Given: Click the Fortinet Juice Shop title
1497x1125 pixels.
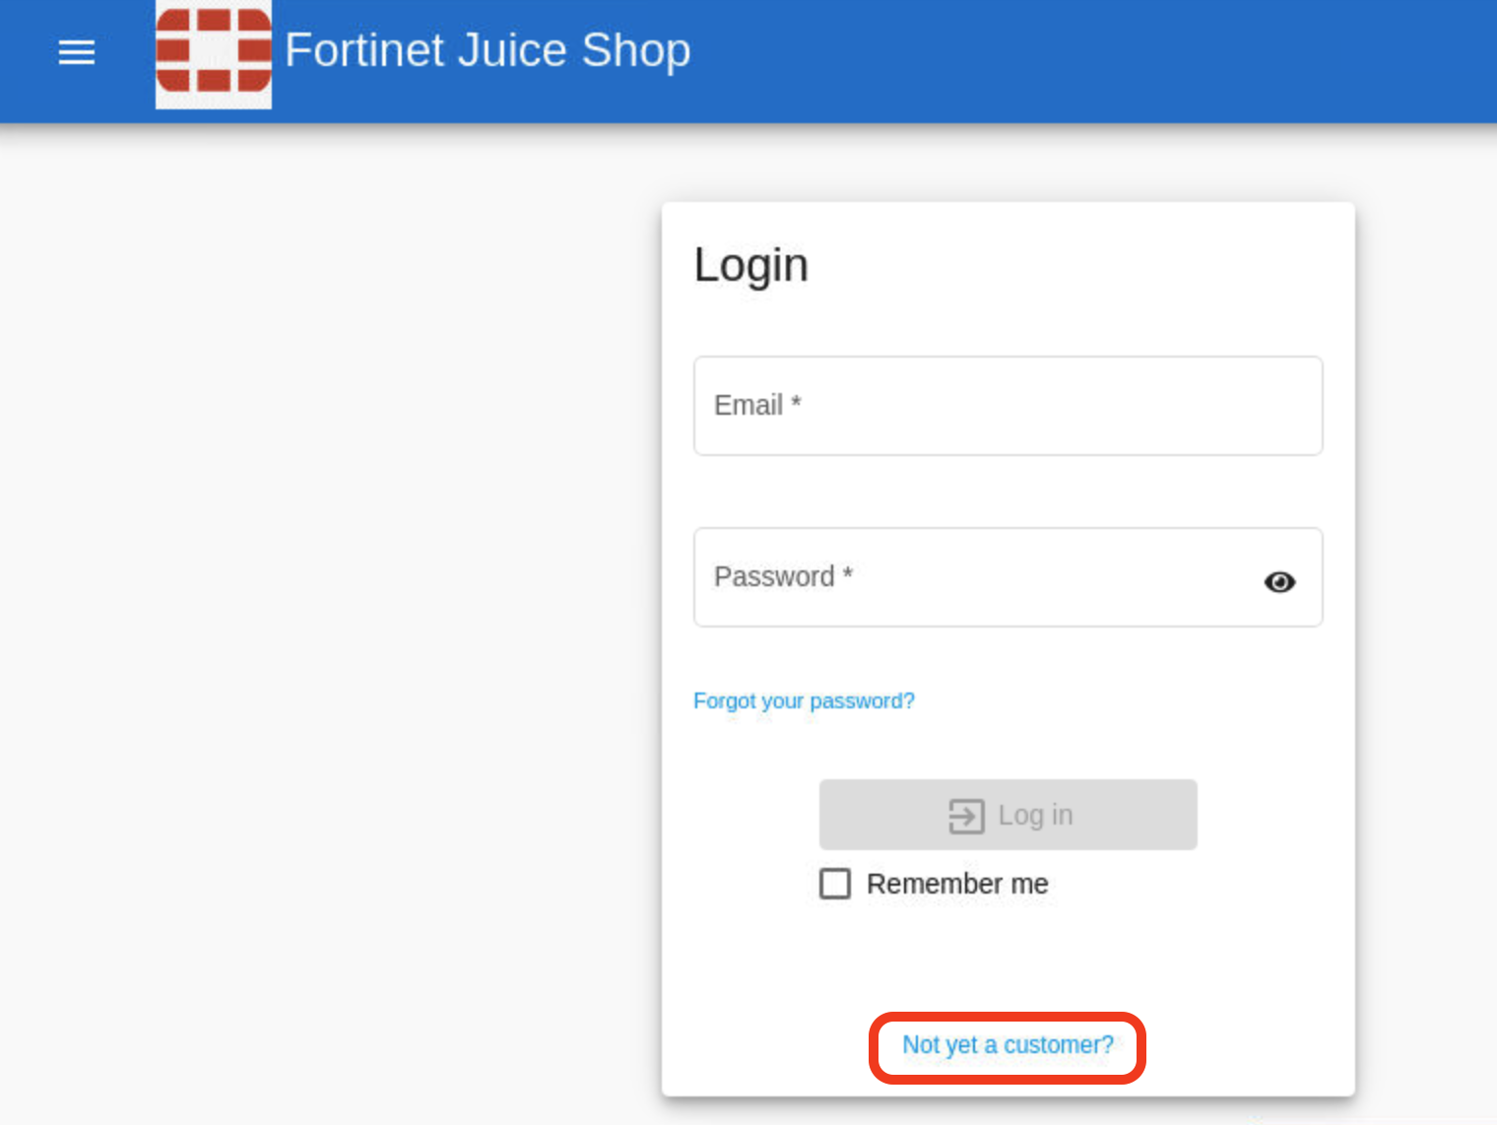Looking at the screenshot, I should (488, 51).
